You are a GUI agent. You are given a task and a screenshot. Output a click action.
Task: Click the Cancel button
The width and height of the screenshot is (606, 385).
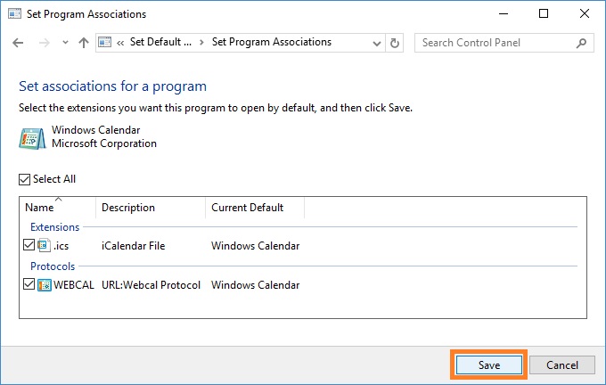562,365
